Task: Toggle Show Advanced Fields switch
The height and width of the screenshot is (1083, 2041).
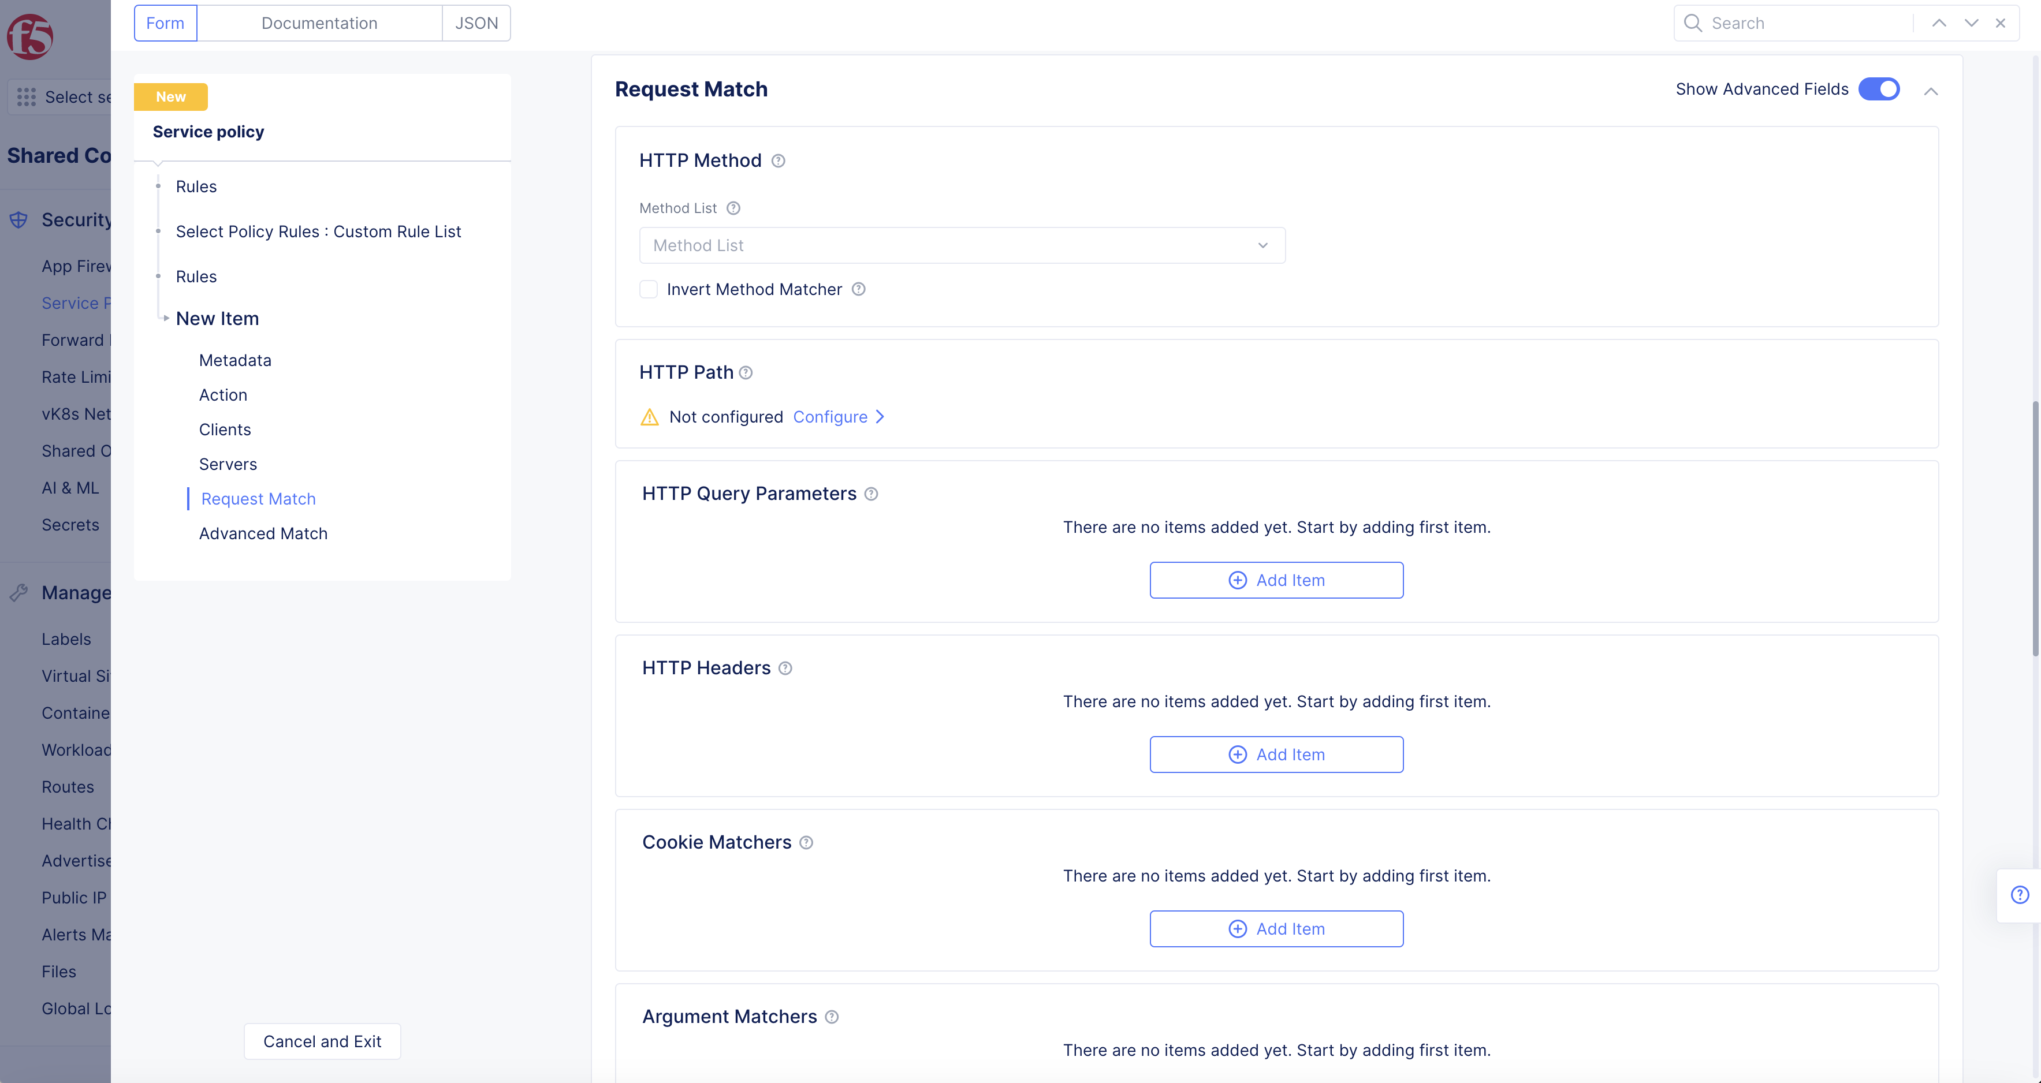Action: [1879, 89]
